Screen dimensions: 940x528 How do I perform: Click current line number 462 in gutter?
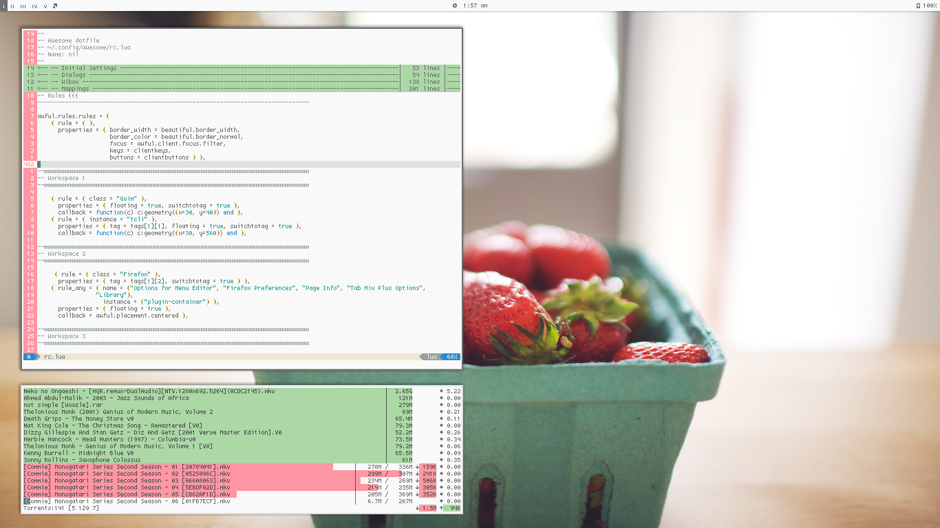[29, 164]
